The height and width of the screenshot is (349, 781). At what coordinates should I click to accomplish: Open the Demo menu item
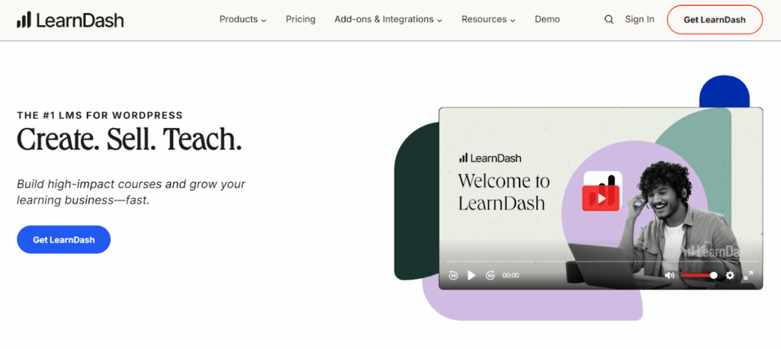click(x=547, y=20)
